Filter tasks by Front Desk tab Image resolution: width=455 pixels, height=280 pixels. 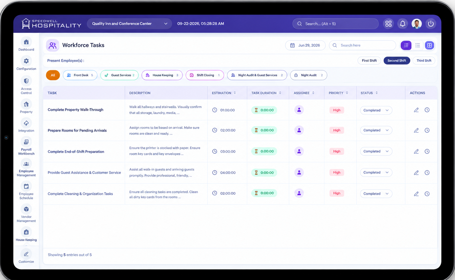click(x=80, y=75)
